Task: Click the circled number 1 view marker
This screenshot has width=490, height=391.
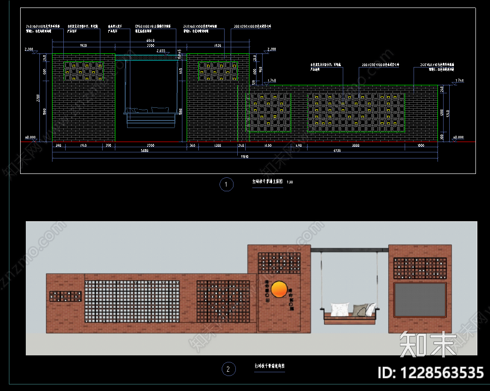Action: click(226, 184)
